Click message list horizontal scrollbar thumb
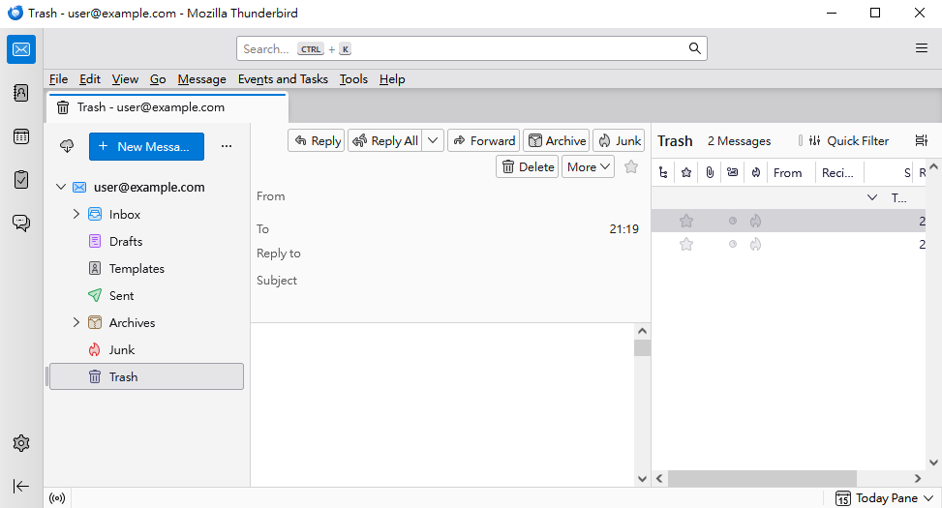 762,479
